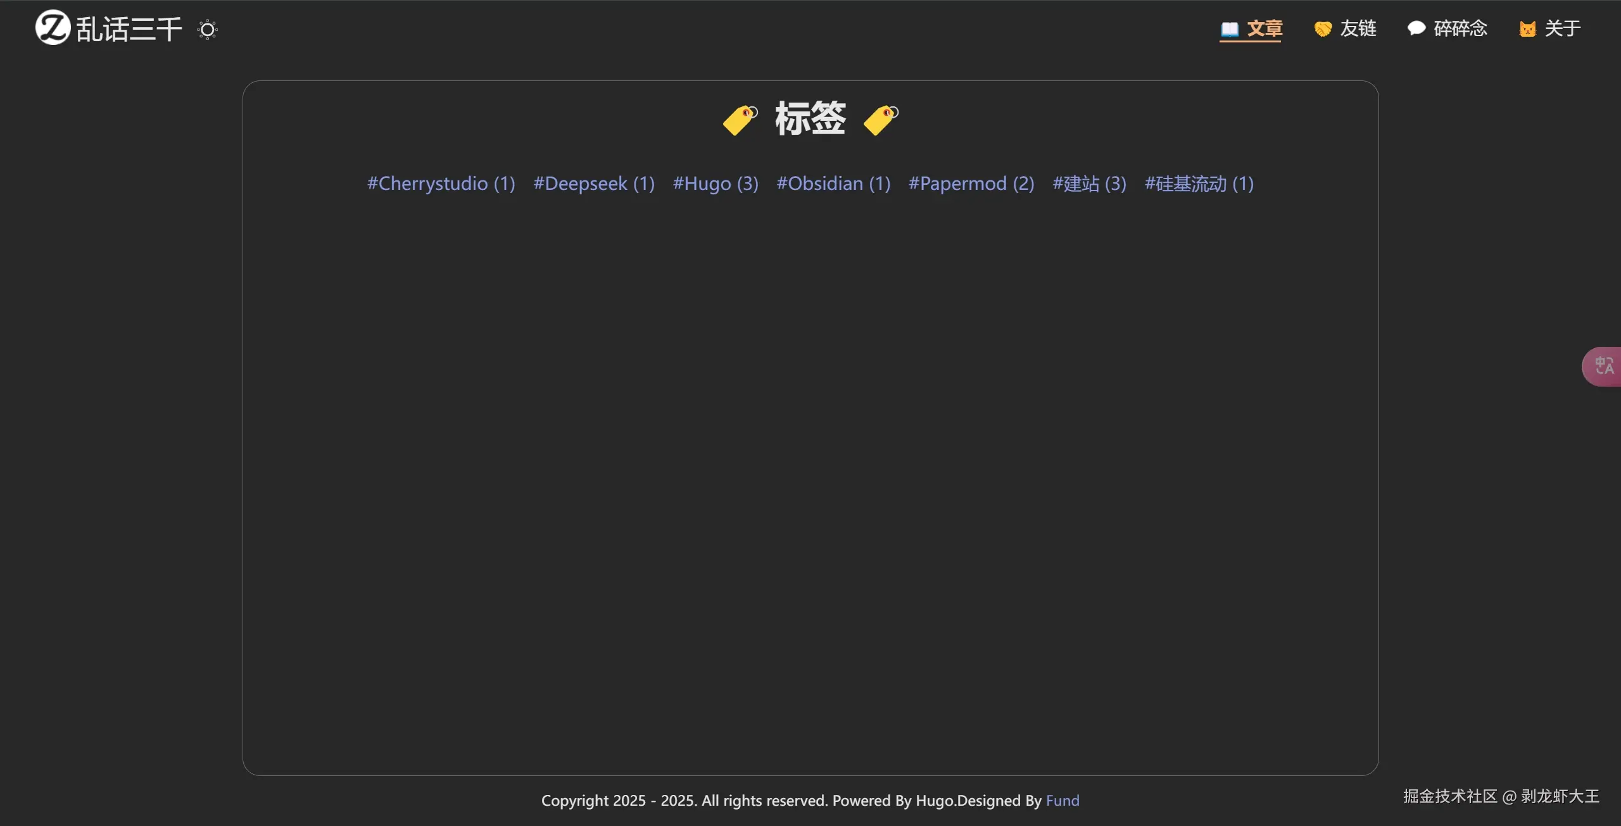The width and height of the screenshot is (1621, 826).
Task: Toggle light/dark theme sun icon
Action: pyautogui.click(x=207, y=30)
